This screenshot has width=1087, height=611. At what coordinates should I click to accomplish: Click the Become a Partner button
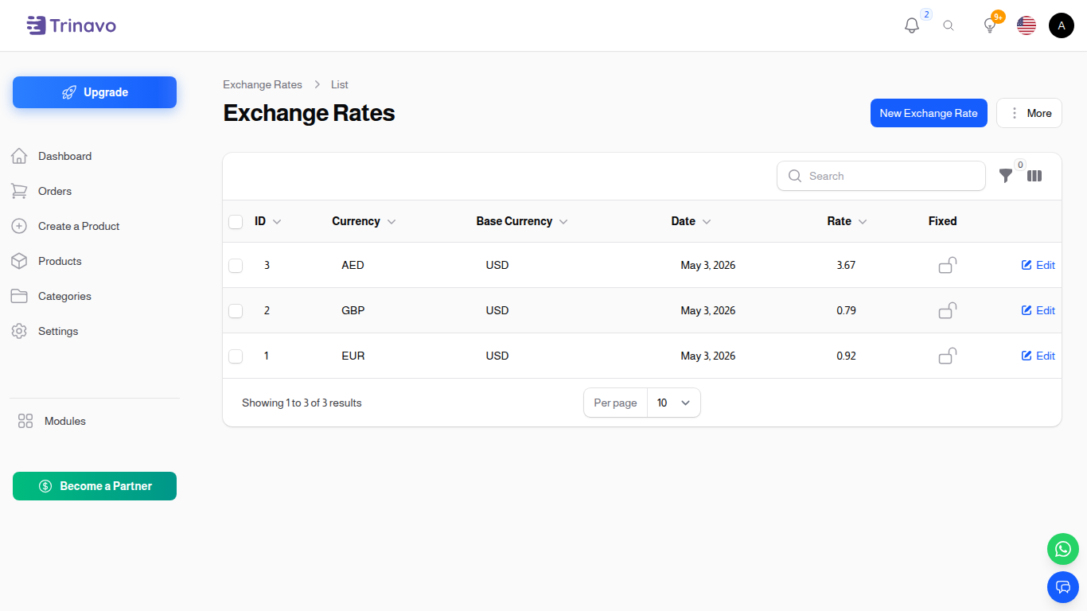[x=95, y=486]
